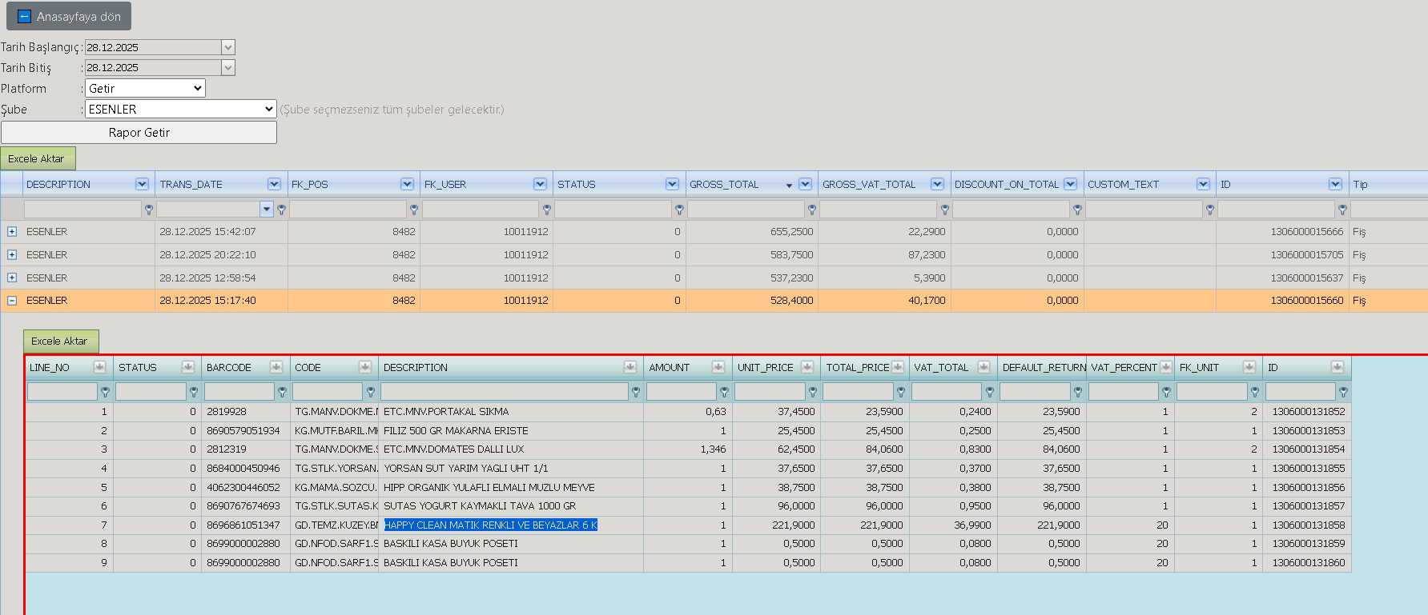1428x615 pixels.
Task: Open FK_USER column header dropdown icon
Action: pos(540,184)
